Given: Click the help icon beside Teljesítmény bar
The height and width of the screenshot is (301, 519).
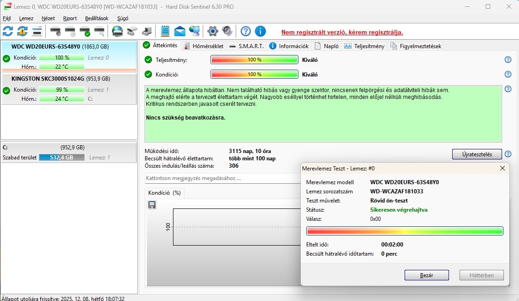Looking at the screenshot, I should pos(508,60).
